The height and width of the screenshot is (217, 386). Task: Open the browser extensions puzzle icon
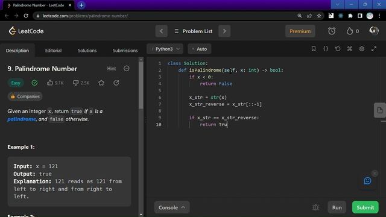[350, 16]
